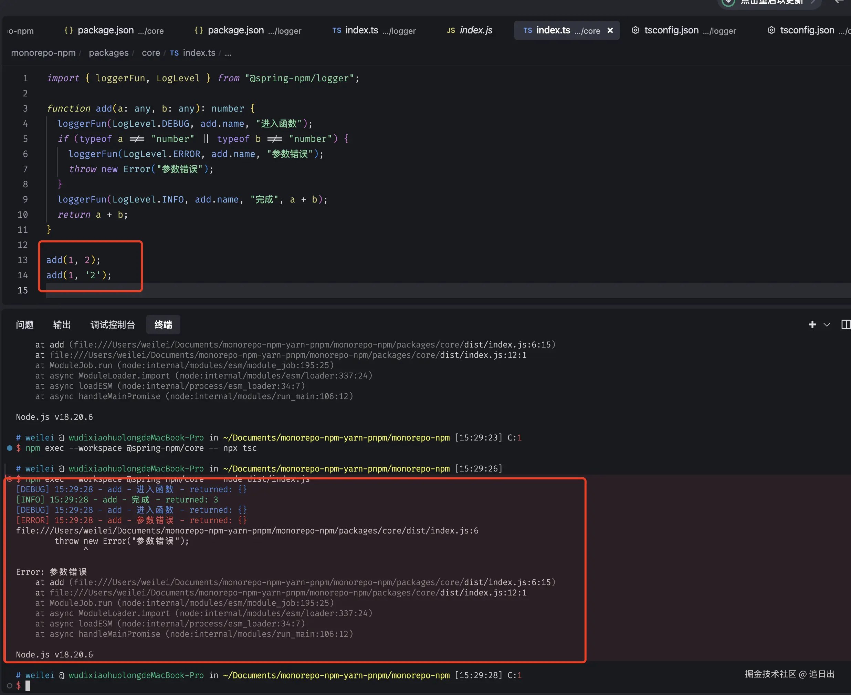Screen dimensions: 851x695
Task: Expand terminal launch profile dropdown chevron
Action: (827, 325)
